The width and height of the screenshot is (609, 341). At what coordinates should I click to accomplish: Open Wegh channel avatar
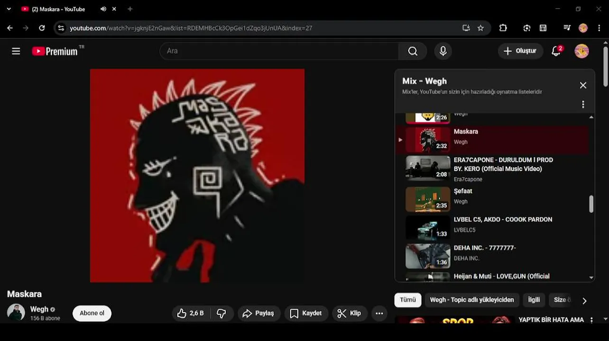point(16,313)
